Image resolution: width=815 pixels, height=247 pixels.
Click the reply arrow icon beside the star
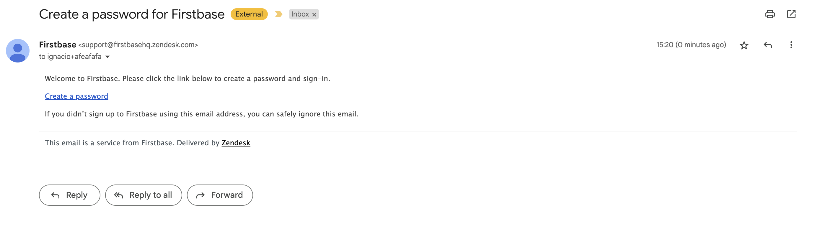click(767, 45)
